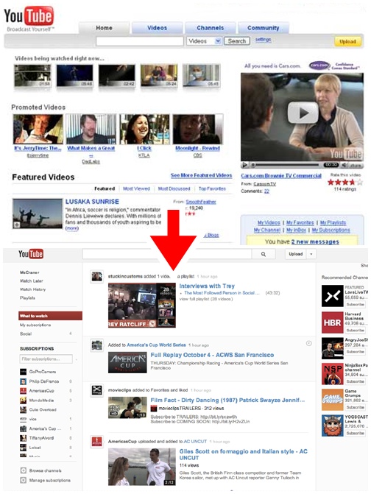Open See More Featured Videos link
Viewport: 371px width, 494px height.
point(201,175)
